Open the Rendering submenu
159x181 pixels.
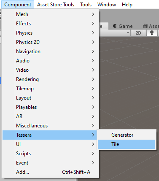click(x=51, y=79)
